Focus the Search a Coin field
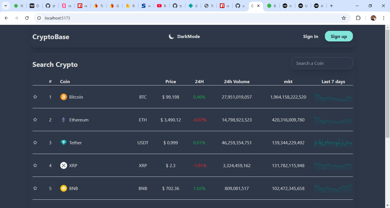 [322, 63]
